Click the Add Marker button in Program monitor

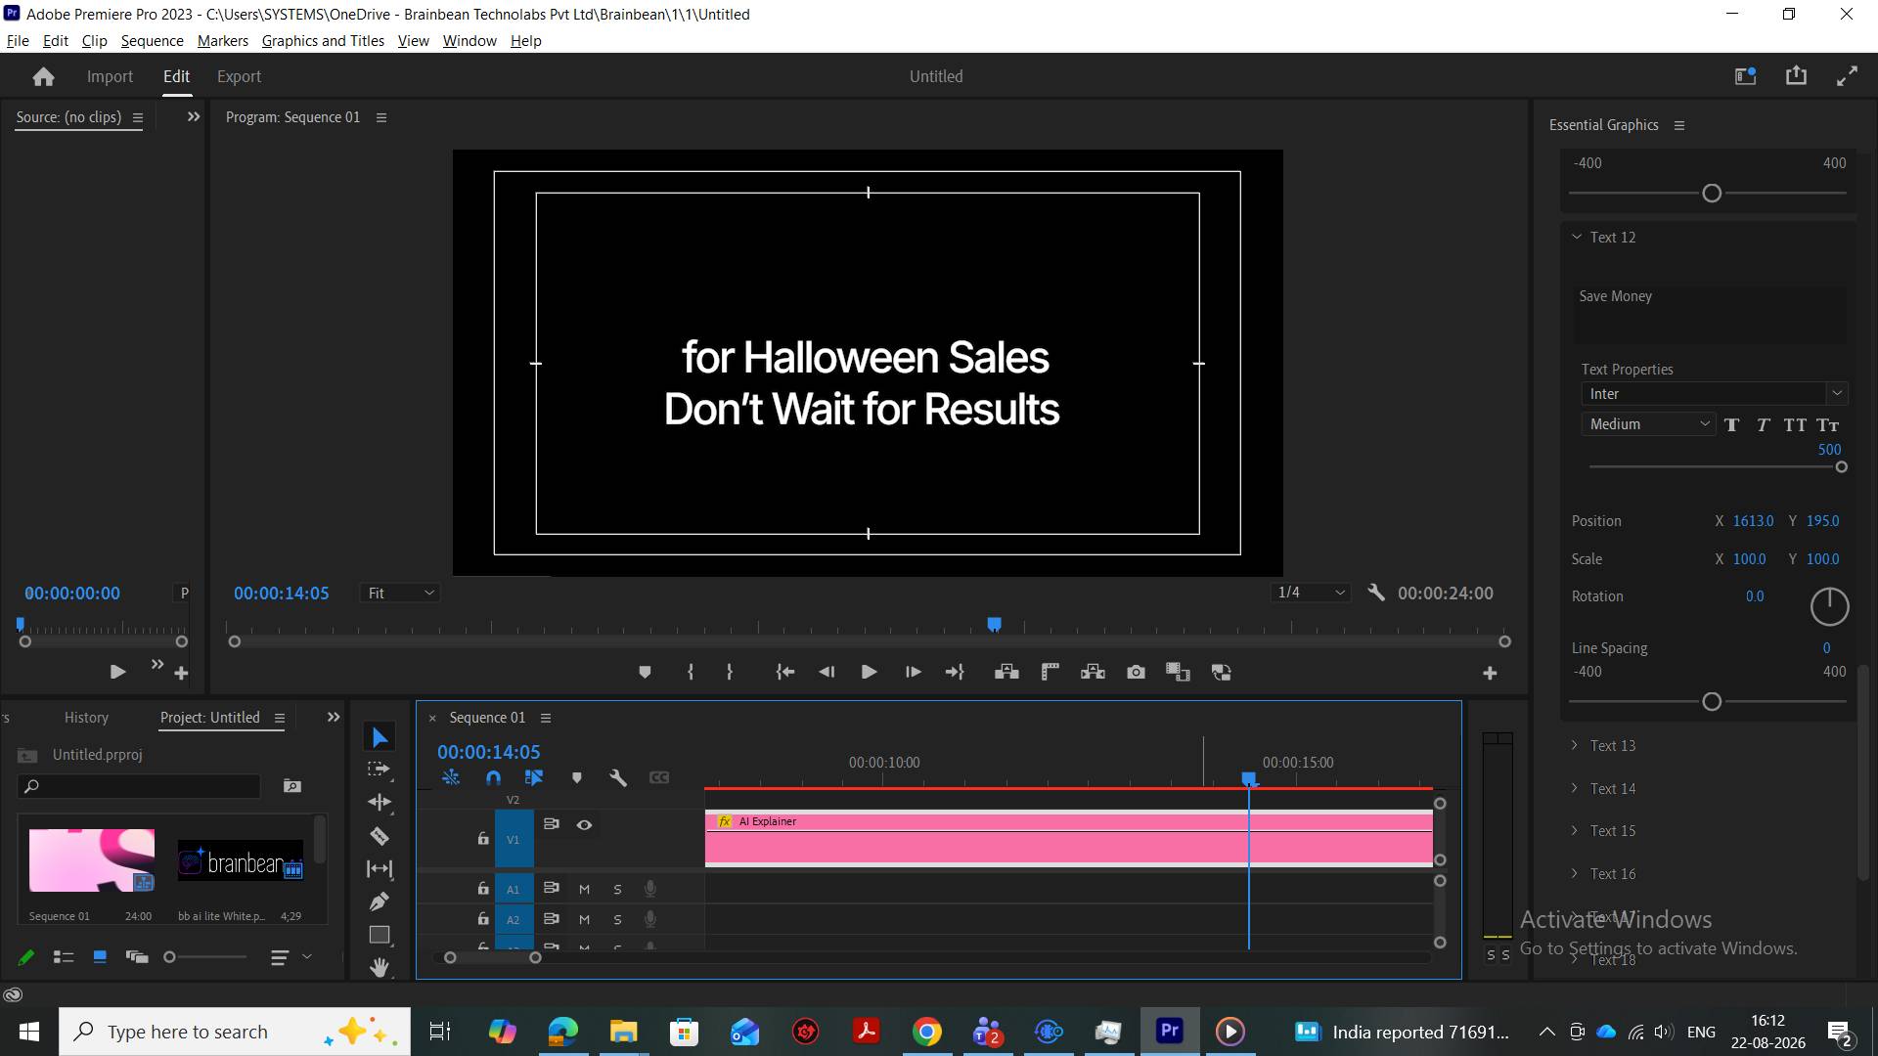[x=645, y=673]
